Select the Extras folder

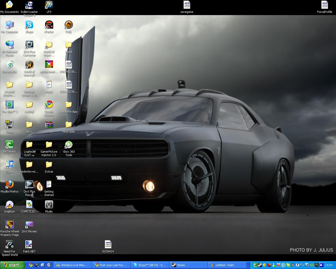(49, 167)
